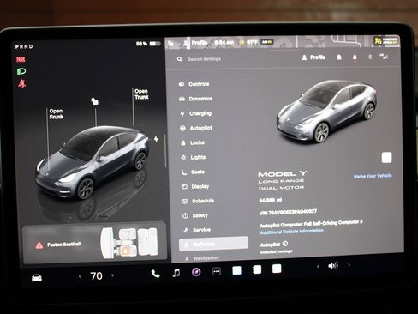Viewport: 418px width, 314px height.
Task: Open the Music app
Action: point(176,273)
